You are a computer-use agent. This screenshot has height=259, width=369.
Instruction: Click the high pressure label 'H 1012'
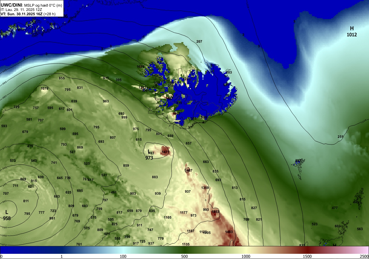[x=352, y=31]
